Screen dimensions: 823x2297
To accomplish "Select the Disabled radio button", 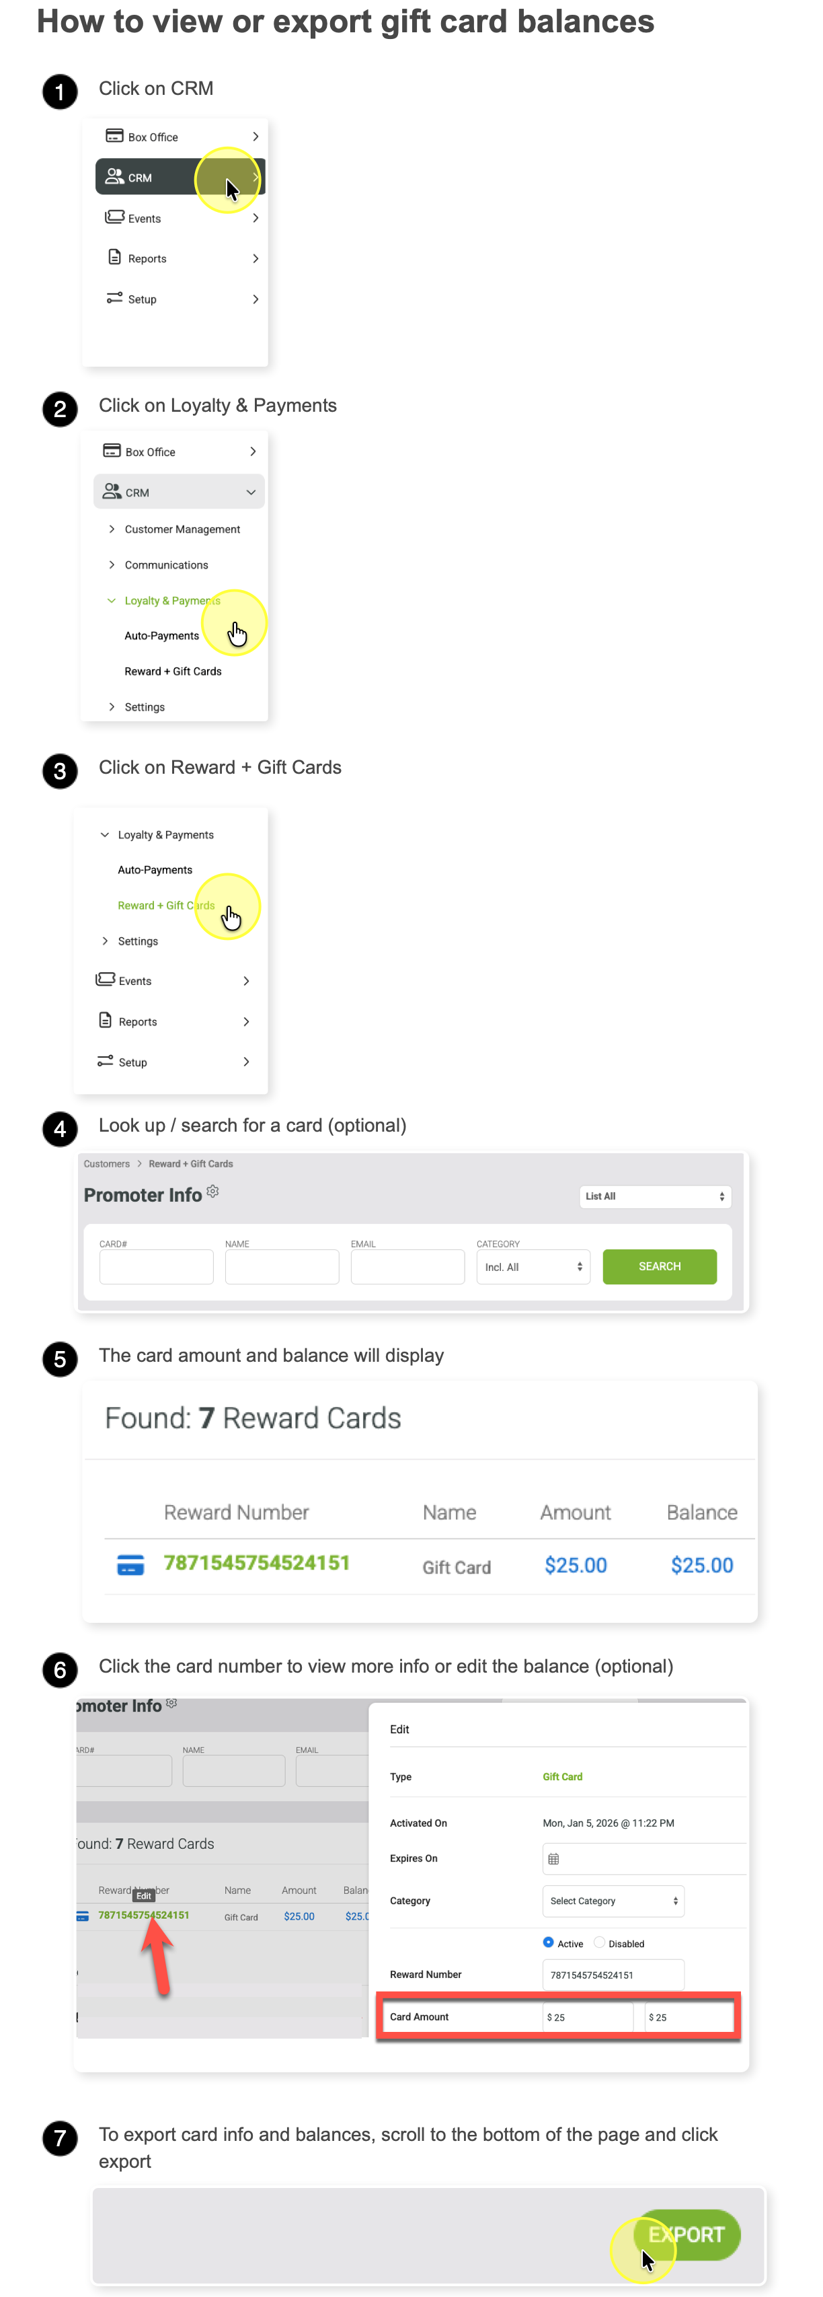I will pos(600,1942).
